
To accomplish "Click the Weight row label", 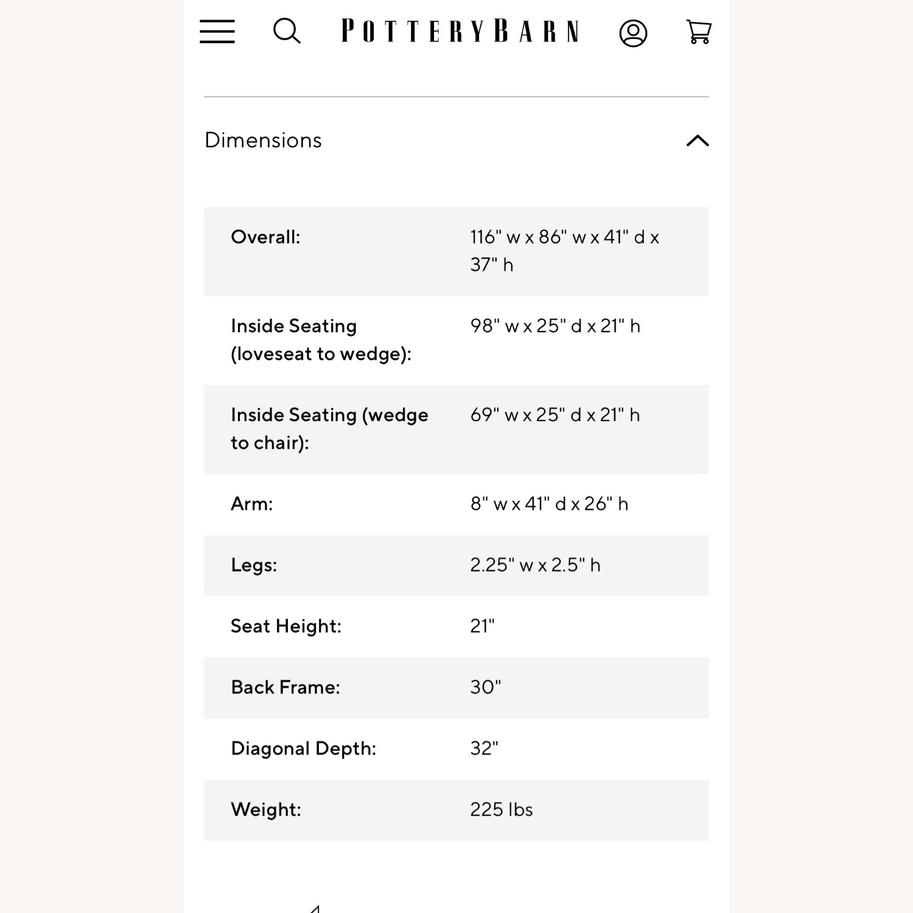I will 265,810.
